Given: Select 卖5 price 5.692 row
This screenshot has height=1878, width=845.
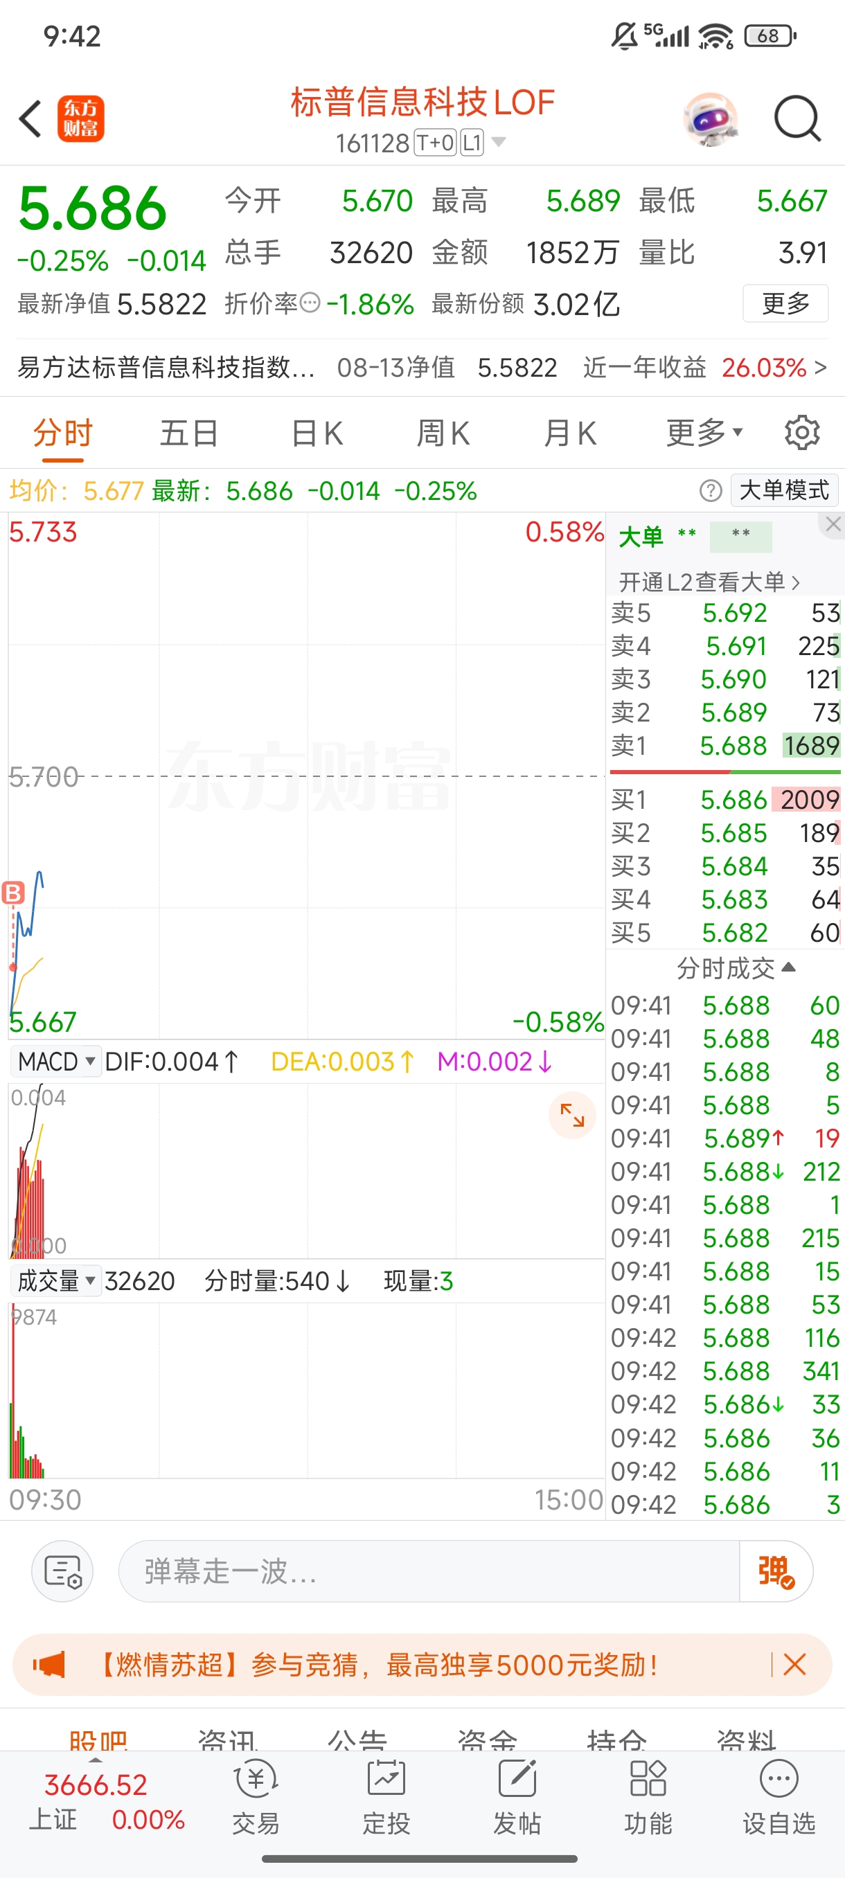Looking at the screenshot, I should click(725, 612).
